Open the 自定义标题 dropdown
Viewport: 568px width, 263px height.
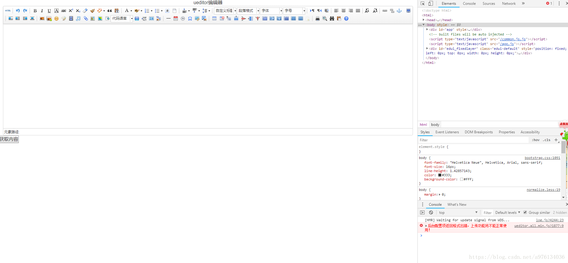coord(225,11)
